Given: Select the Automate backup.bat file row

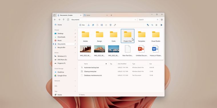Looking at the screenshot, I should pos(120,68).
